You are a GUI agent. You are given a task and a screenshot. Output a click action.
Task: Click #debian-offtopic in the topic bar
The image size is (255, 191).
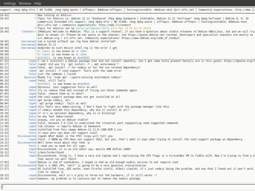click(110, 10)
